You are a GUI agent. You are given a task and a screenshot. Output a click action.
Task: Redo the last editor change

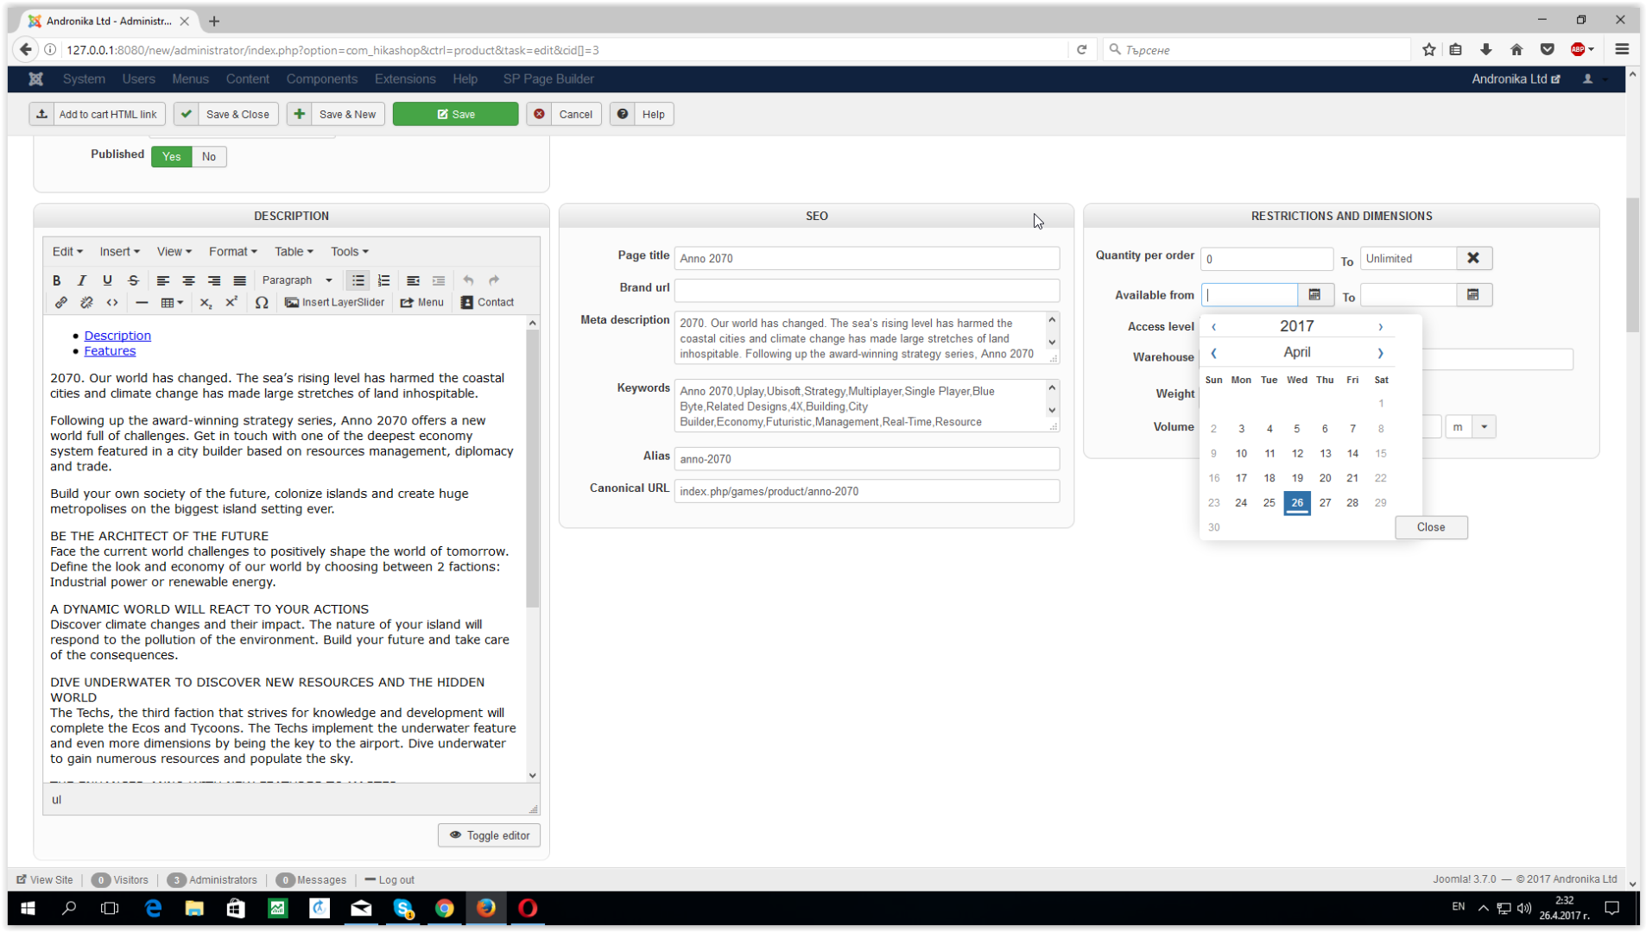(x=494, y=280)
